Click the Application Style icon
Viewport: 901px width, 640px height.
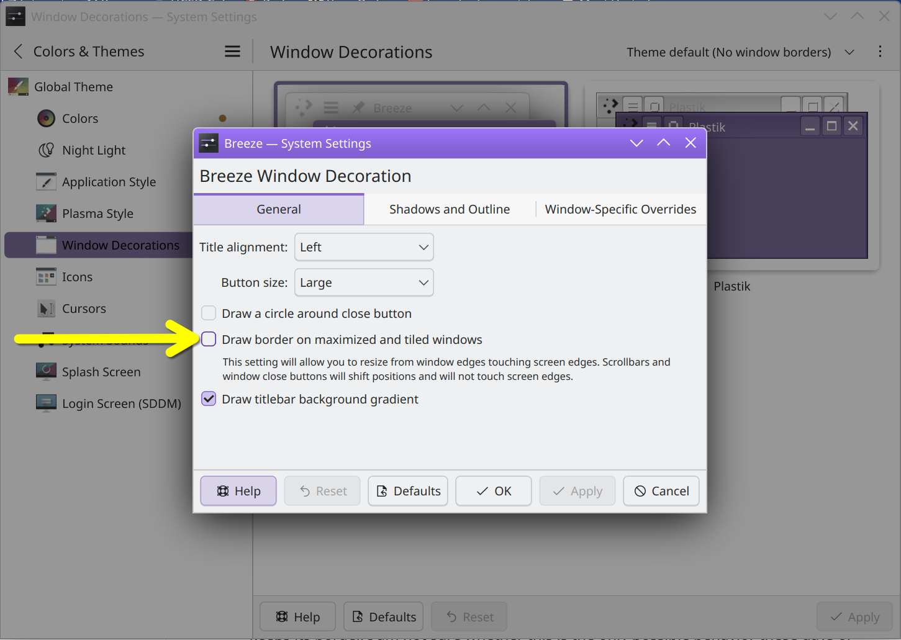(47, 181)
